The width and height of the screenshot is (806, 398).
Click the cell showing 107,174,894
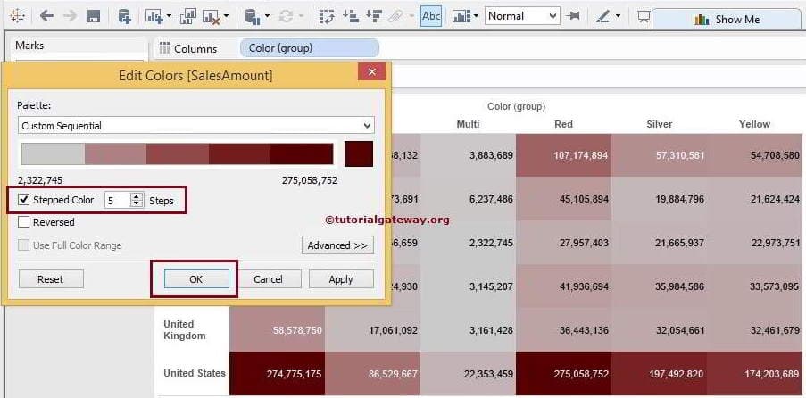(564, 155)
